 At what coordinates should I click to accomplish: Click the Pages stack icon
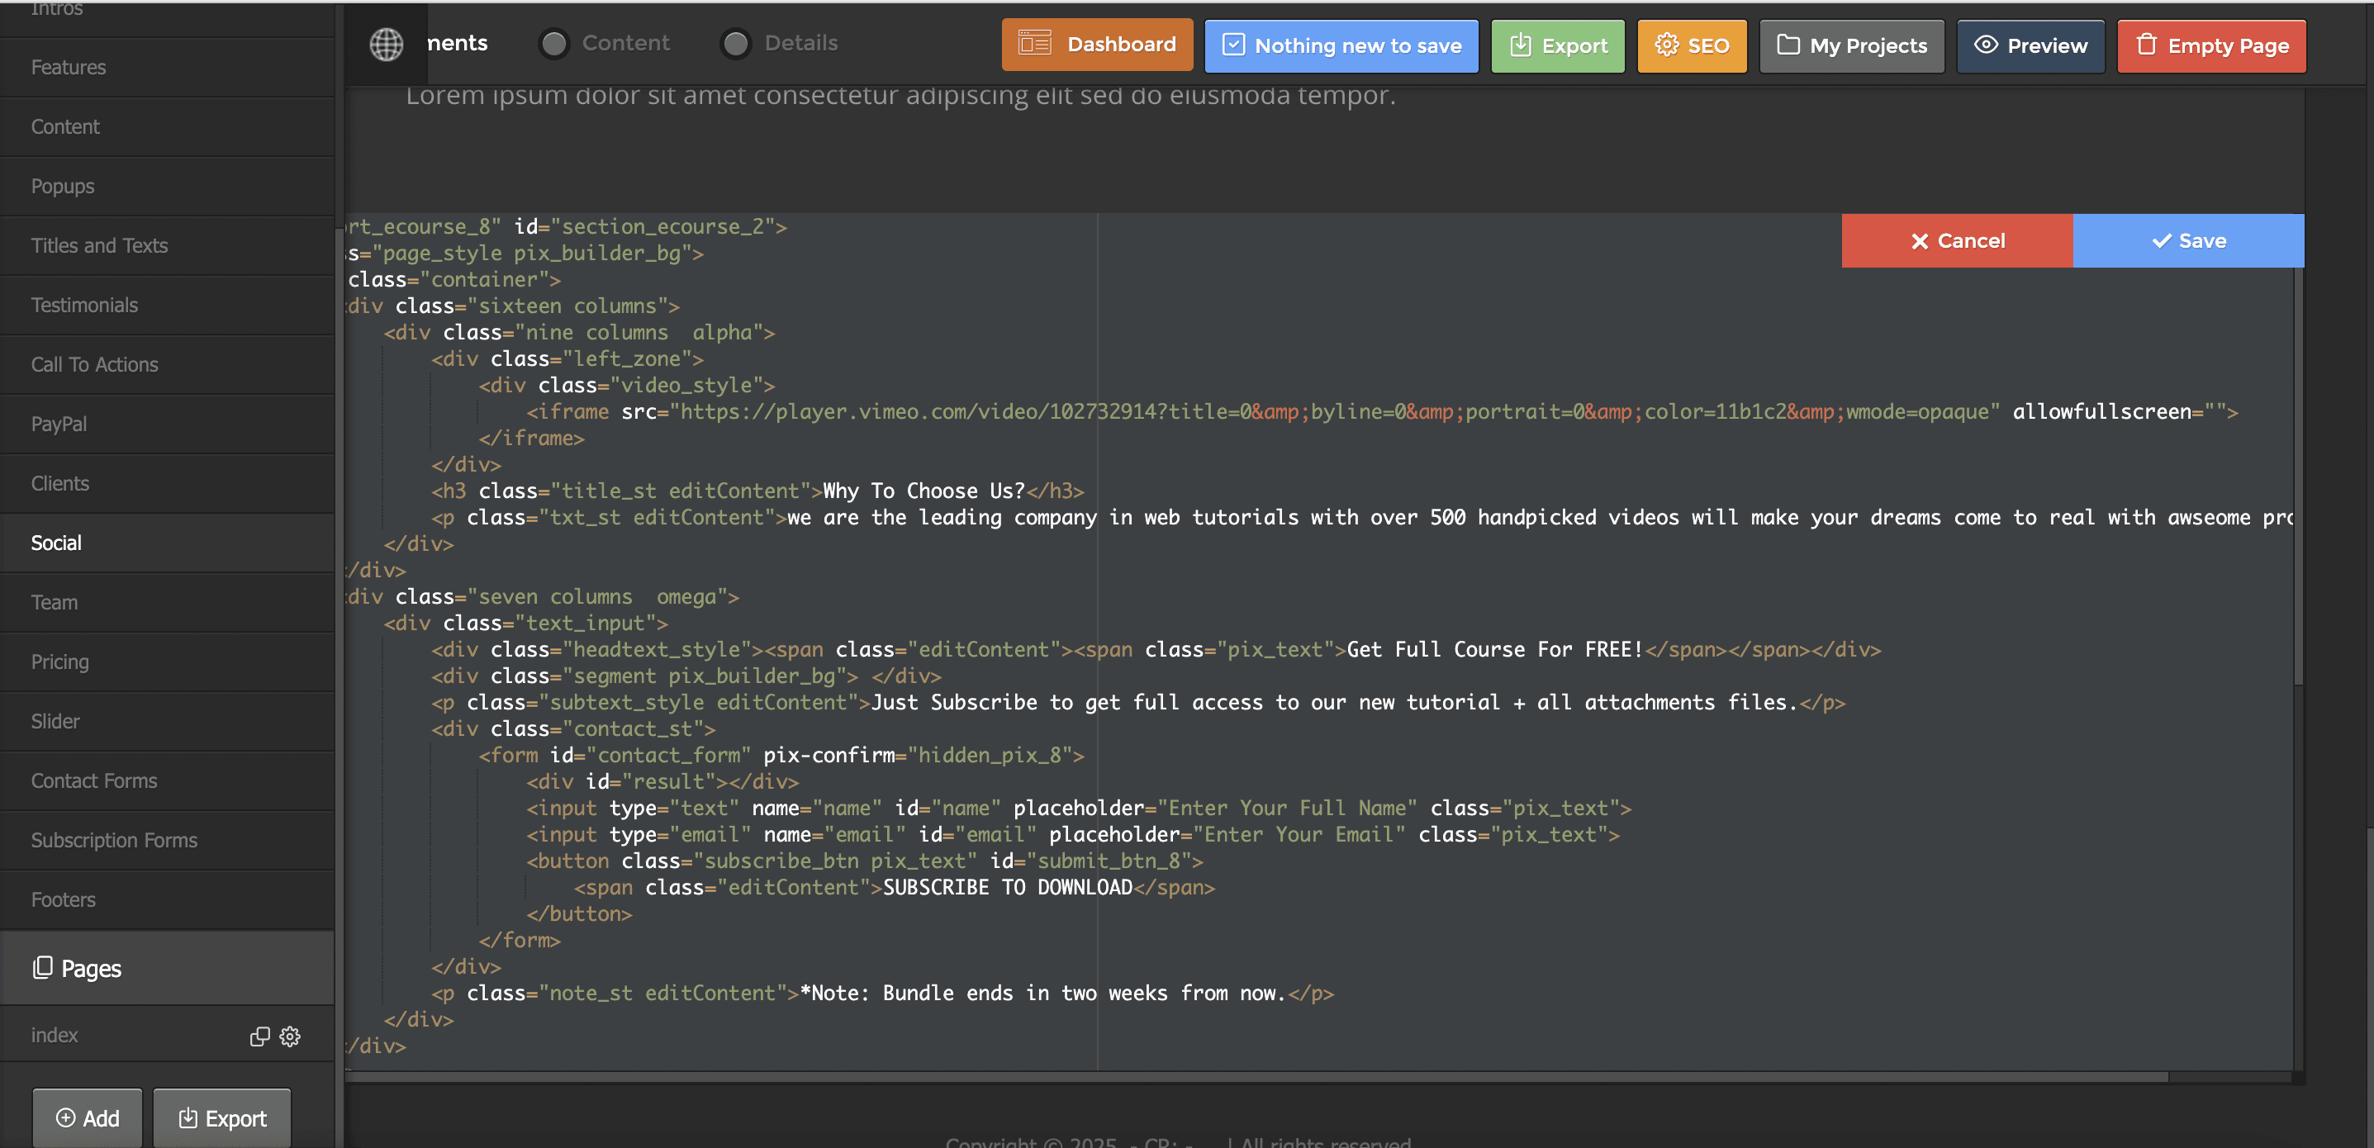coord(42,967)
